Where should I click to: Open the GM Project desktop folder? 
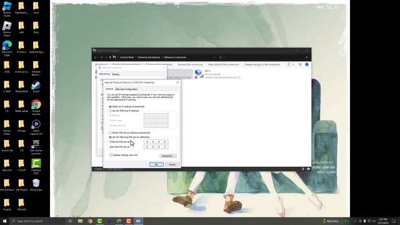pyautogui.click(x=21, y=185)
